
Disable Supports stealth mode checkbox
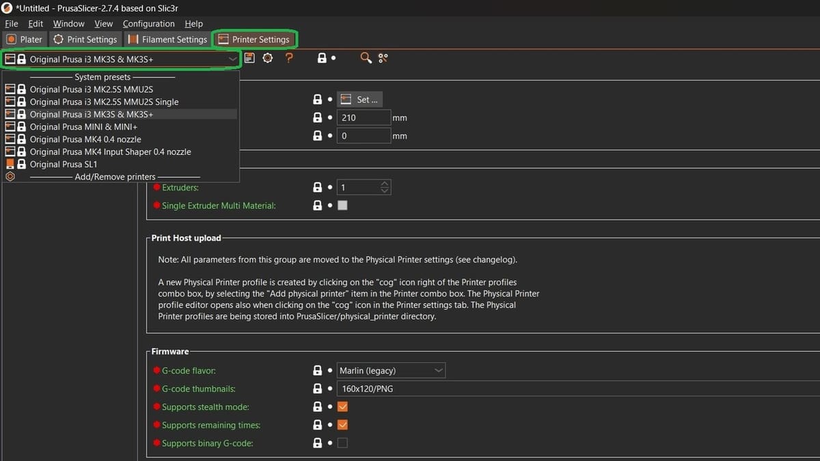click(x=342, y=407)
